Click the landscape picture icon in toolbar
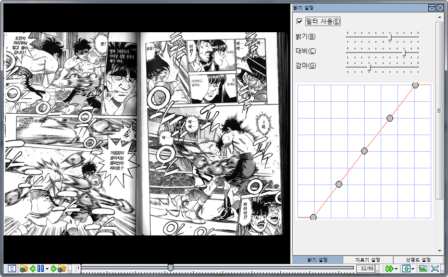 point(423,269)
